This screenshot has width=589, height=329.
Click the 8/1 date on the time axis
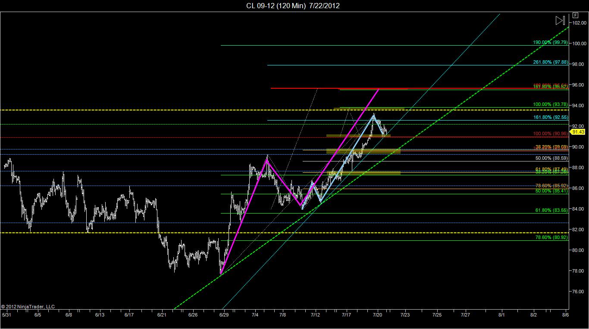(x=502, y=315)
